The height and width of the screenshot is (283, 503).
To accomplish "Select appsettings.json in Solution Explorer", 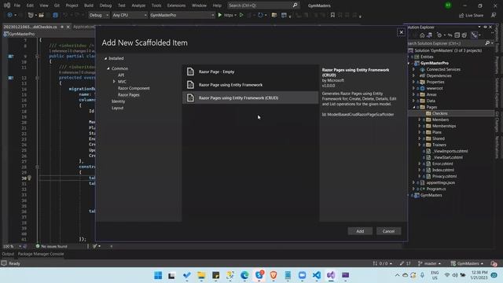I will pos(440,182).
